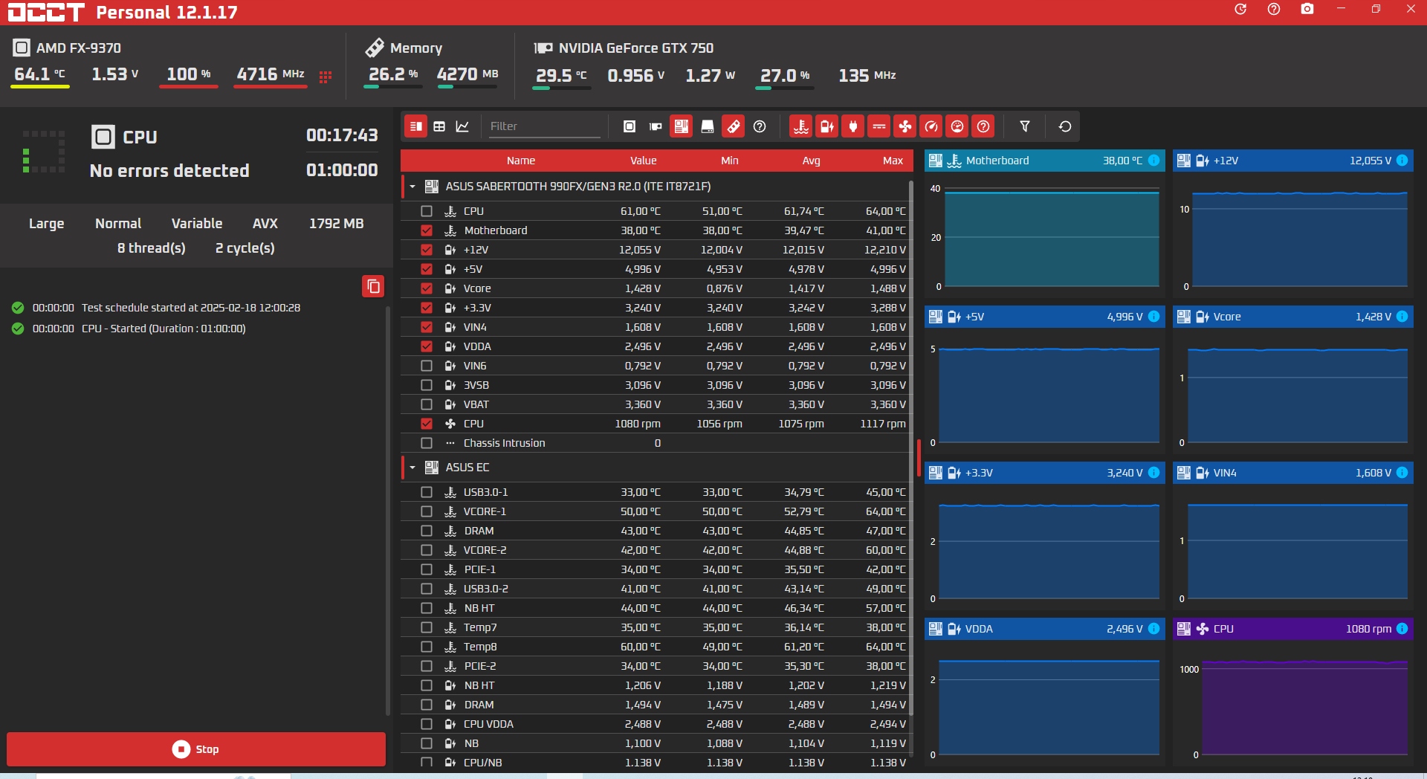Click the funnel filter icon

point(1025,126)
